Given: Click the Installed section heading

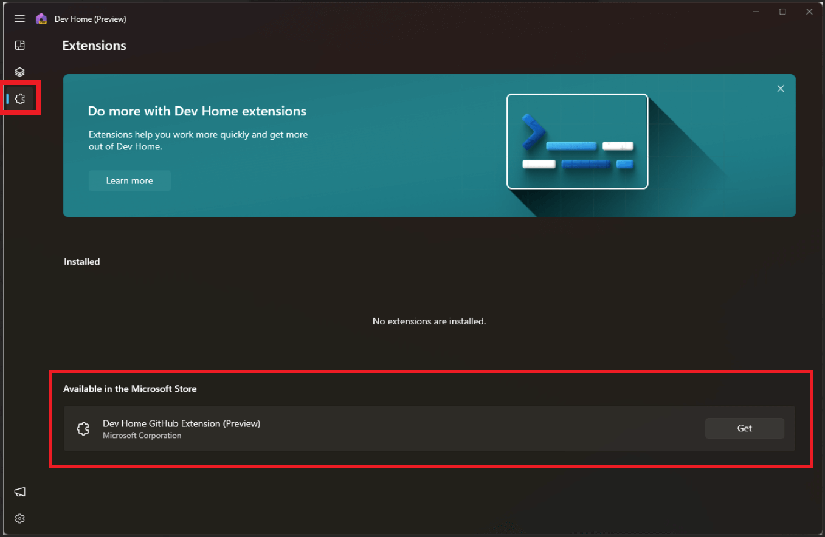Looking at the screenshot, I should pos(81,261).
